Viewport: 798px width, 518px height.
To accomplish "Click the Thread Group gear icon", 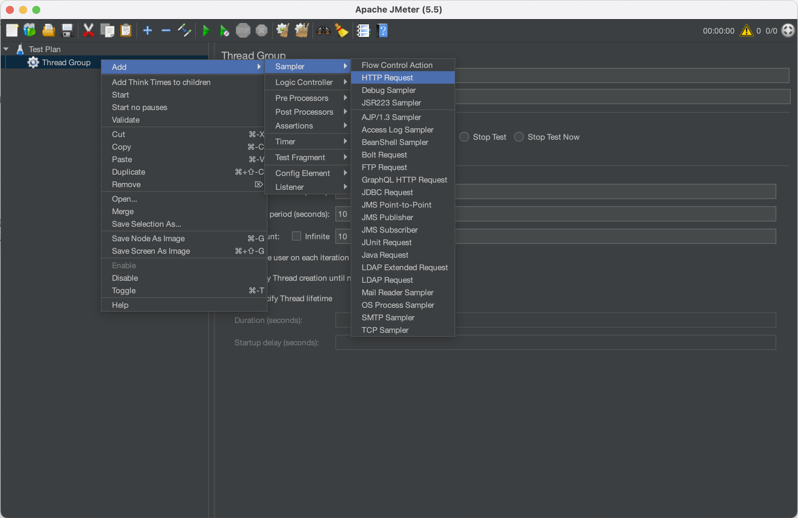I will (33, 62).
